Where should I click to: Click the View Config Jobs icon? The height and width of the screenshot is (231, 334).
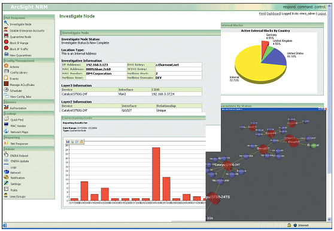pyautogui.click(x=7, y=96)
